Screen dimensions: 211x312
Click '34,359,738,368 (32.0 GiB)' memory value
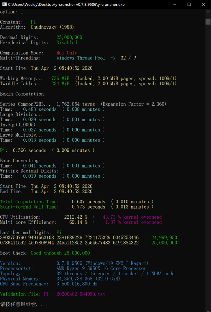click(88, 279)
